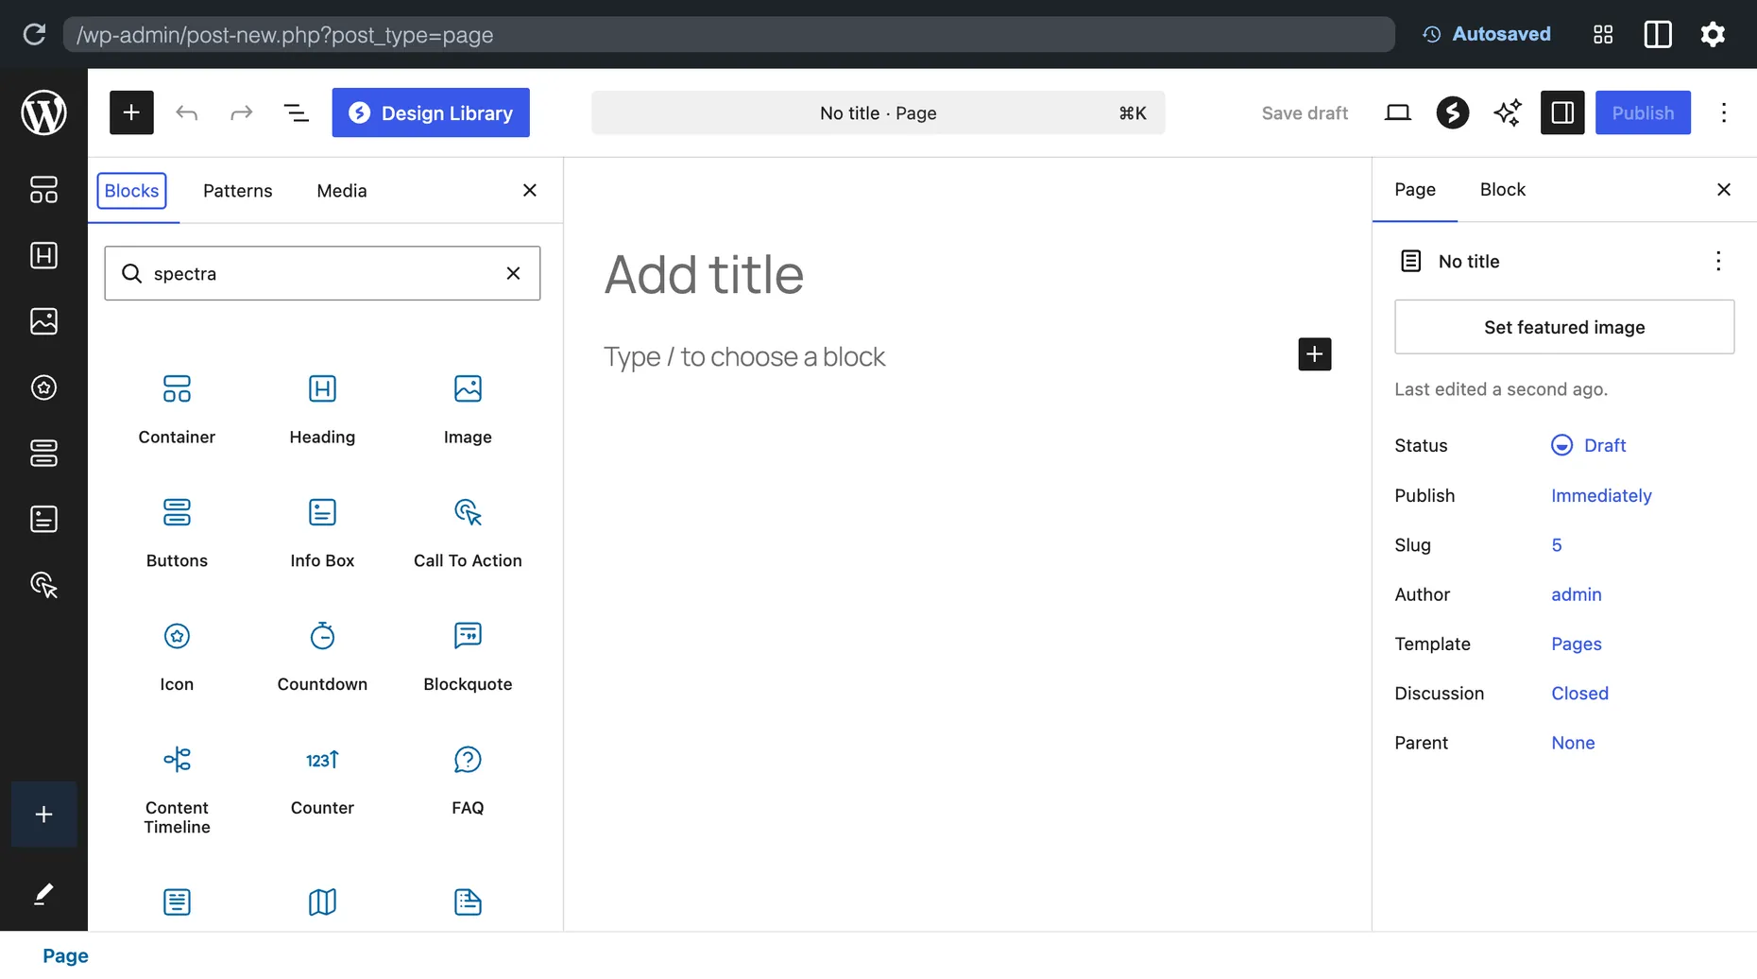Open command palette No title Page
The height and width of the screenshot is (979, 1757).
878,112
